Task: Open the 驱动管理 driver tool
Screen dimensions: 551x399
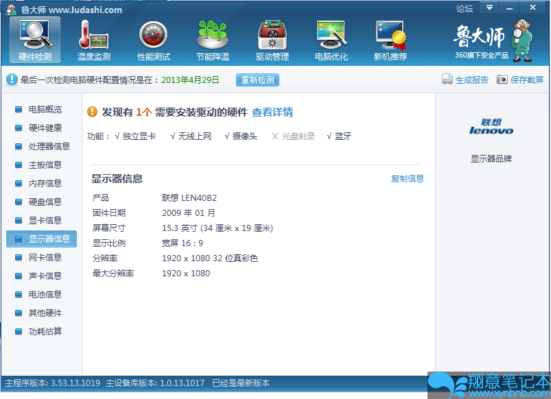Action: (272, 40)
